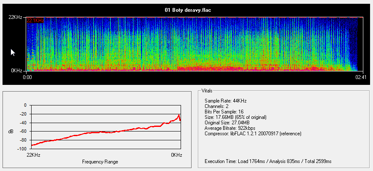Click the peak of the red frequency curve
The height and width of the screenshot is (171, 373).
pos(179,115)
